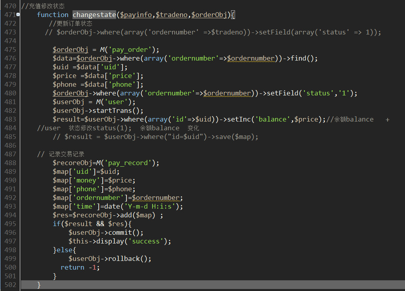Click the comment 更新订单状态 on line 472
This screenshot has height=291, width=405.
tap(75, 23)
